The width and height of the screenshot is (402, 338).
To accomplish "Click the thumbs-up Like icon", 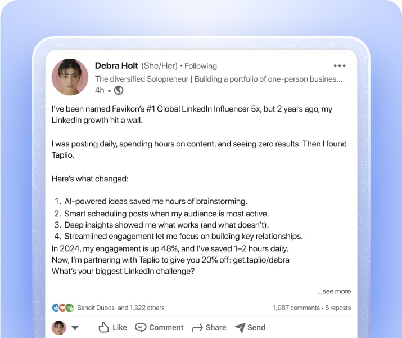I will coord(104,327).
